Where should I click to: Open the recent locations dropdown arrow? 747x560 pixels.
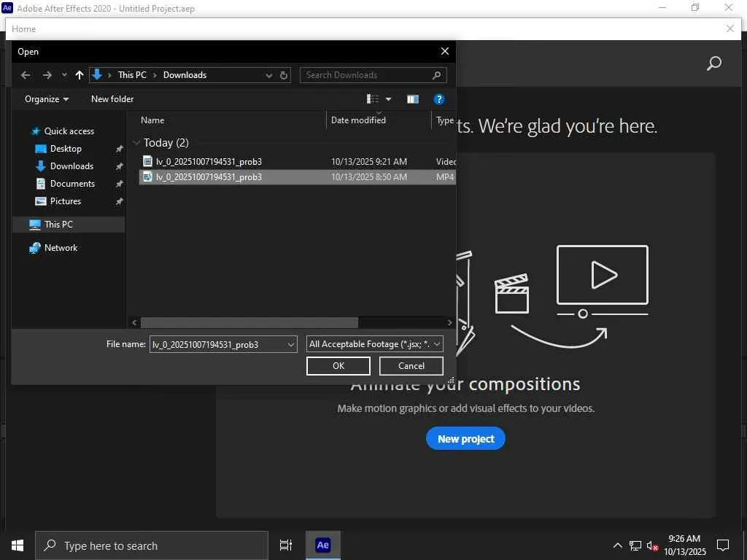(x=64, y=75)
